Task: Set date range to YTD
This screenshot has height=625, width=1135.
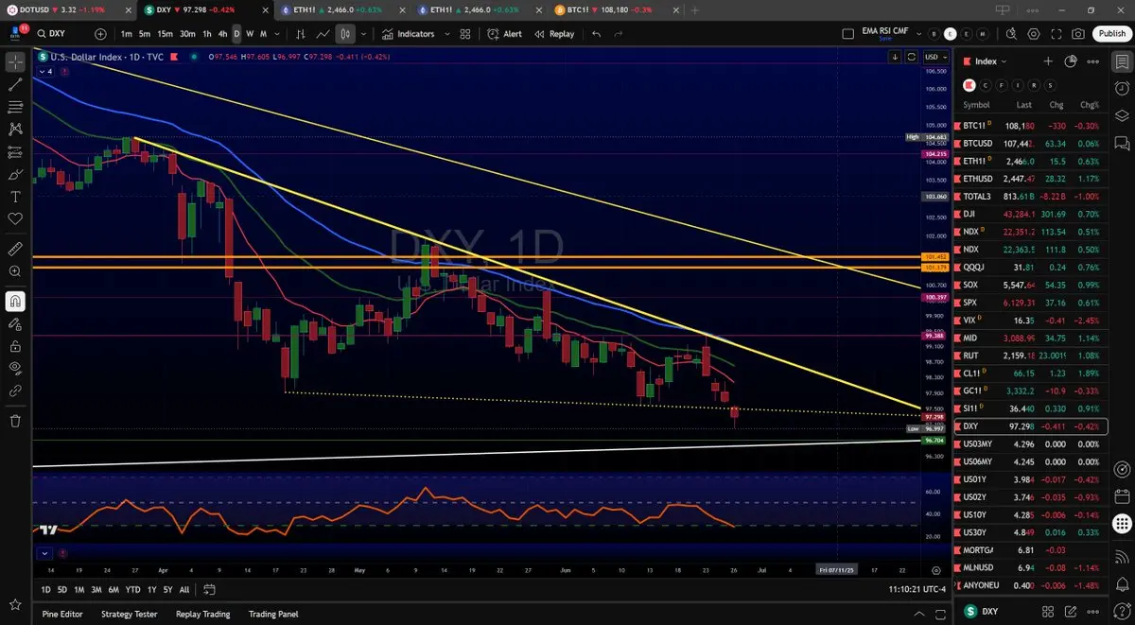Action: pyautogui.click(x=131, y=589)
